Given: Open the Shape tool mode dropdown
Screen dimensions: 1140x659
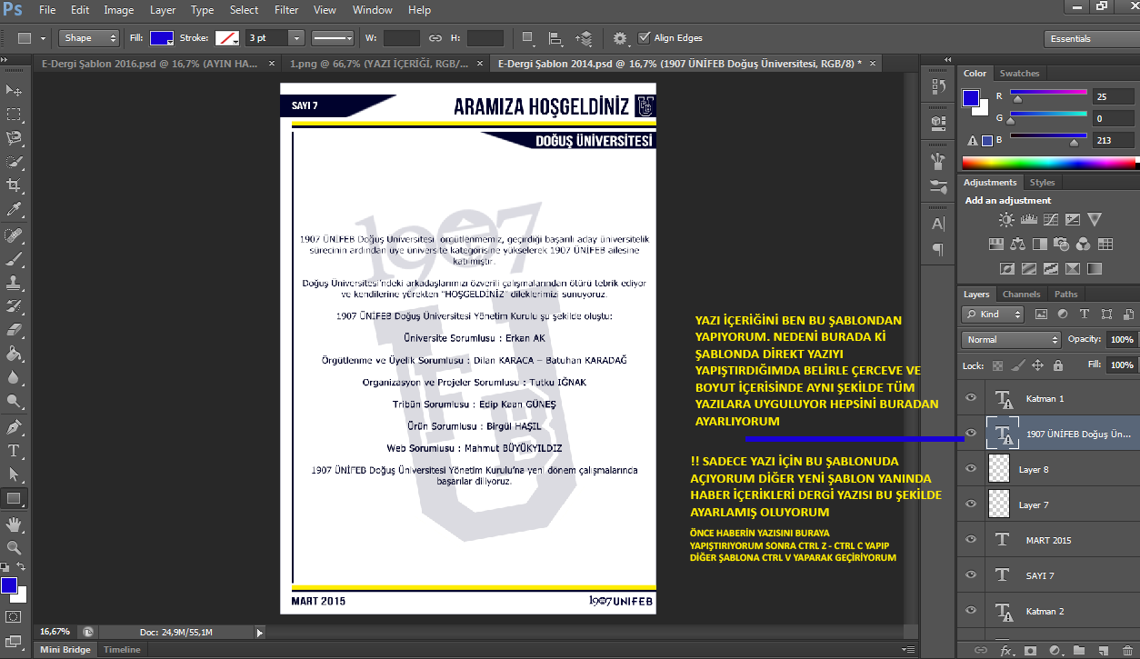Looking at the screenshot, I should 89,38.
